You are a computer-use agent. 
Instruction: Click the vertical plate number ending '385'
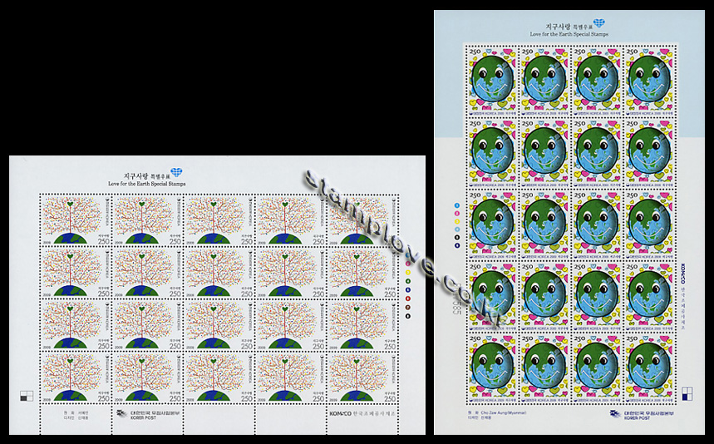(457, 298)
